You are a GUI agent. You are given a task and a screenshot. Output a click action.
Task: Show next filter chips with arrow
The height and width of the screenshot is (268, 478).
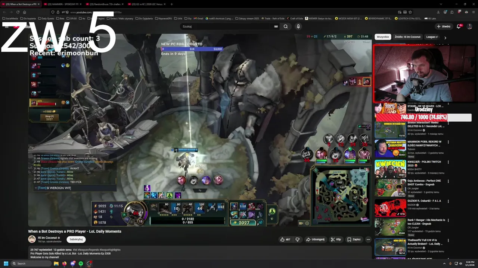(x=445, y=38)
